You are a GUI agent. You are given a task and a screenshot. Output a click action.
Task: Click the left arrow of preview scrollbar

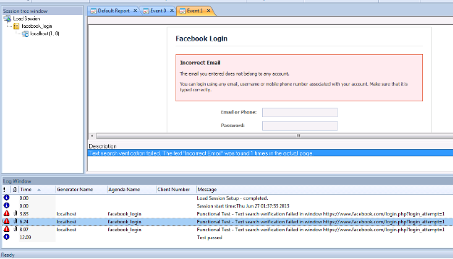coord(92,136)
